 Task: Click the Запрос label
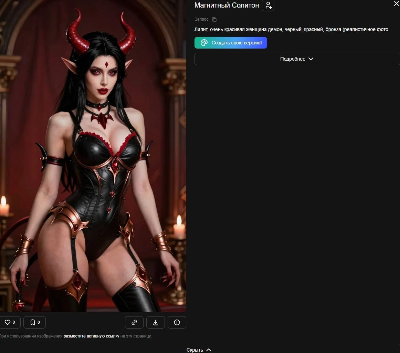(201, 19)
